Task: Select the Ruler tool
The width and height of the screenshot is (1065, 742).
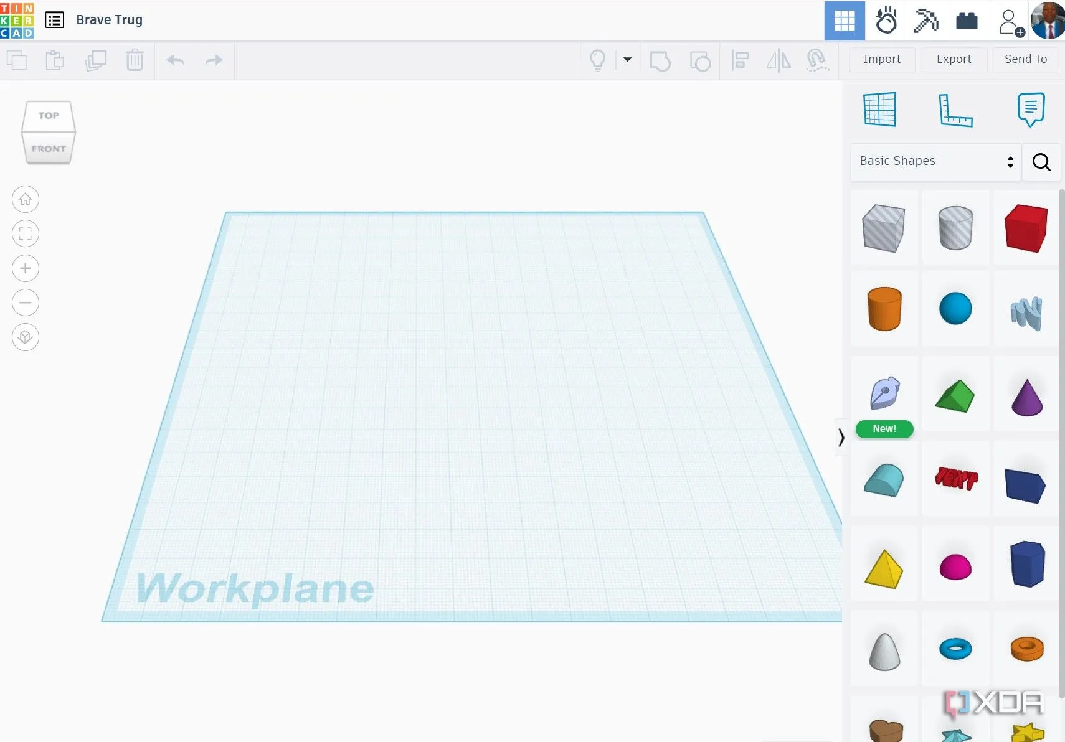Action: pyautogui.click(x=955, y=110)
